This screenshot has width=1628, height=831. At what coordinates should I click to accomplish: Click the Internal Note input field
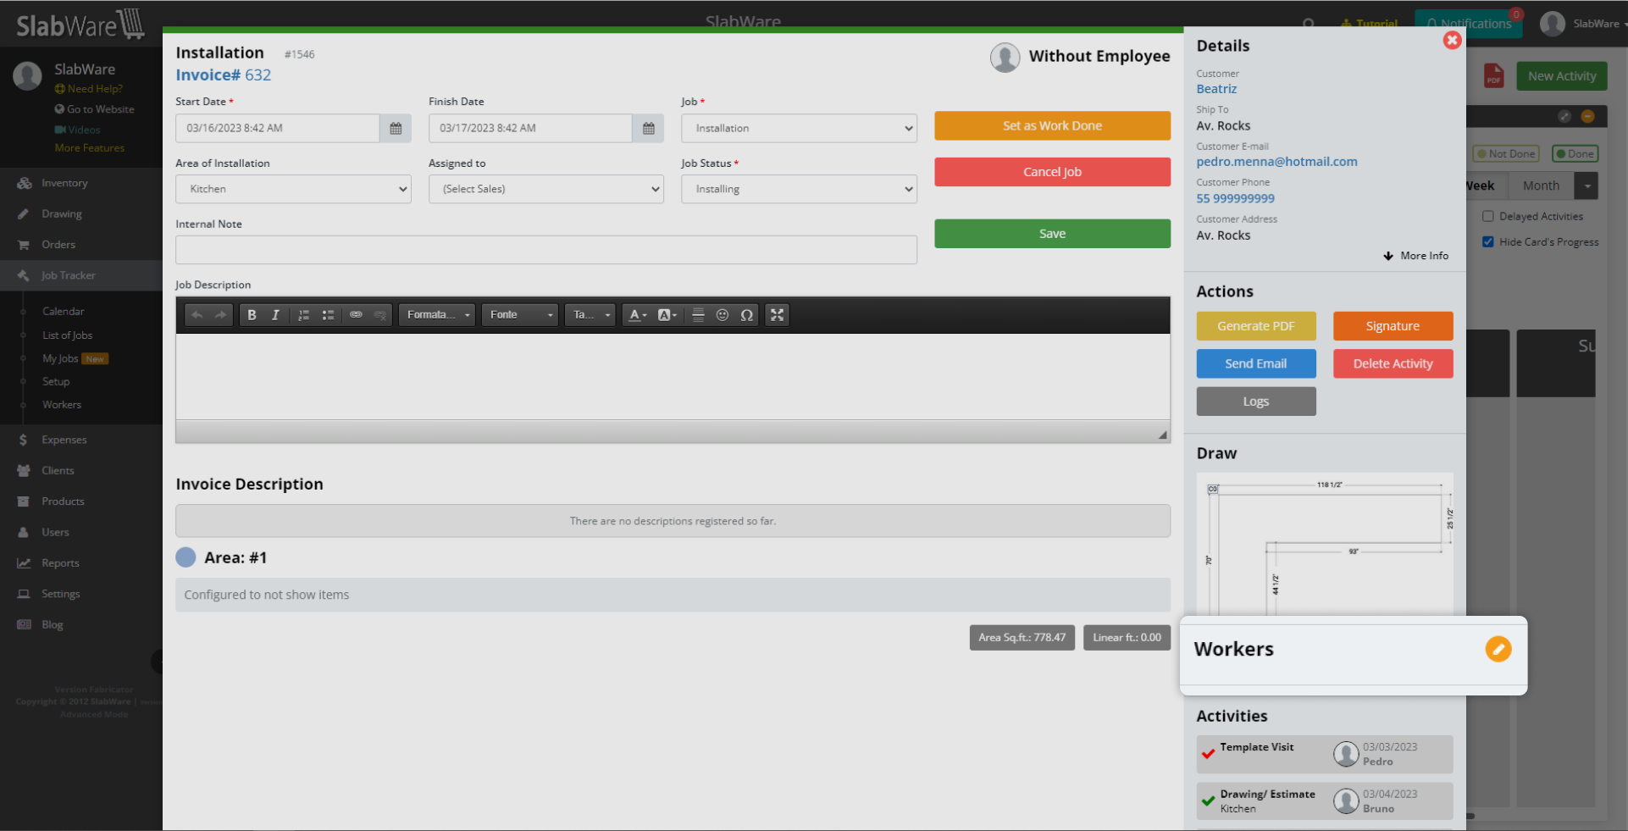pos(546,250)
